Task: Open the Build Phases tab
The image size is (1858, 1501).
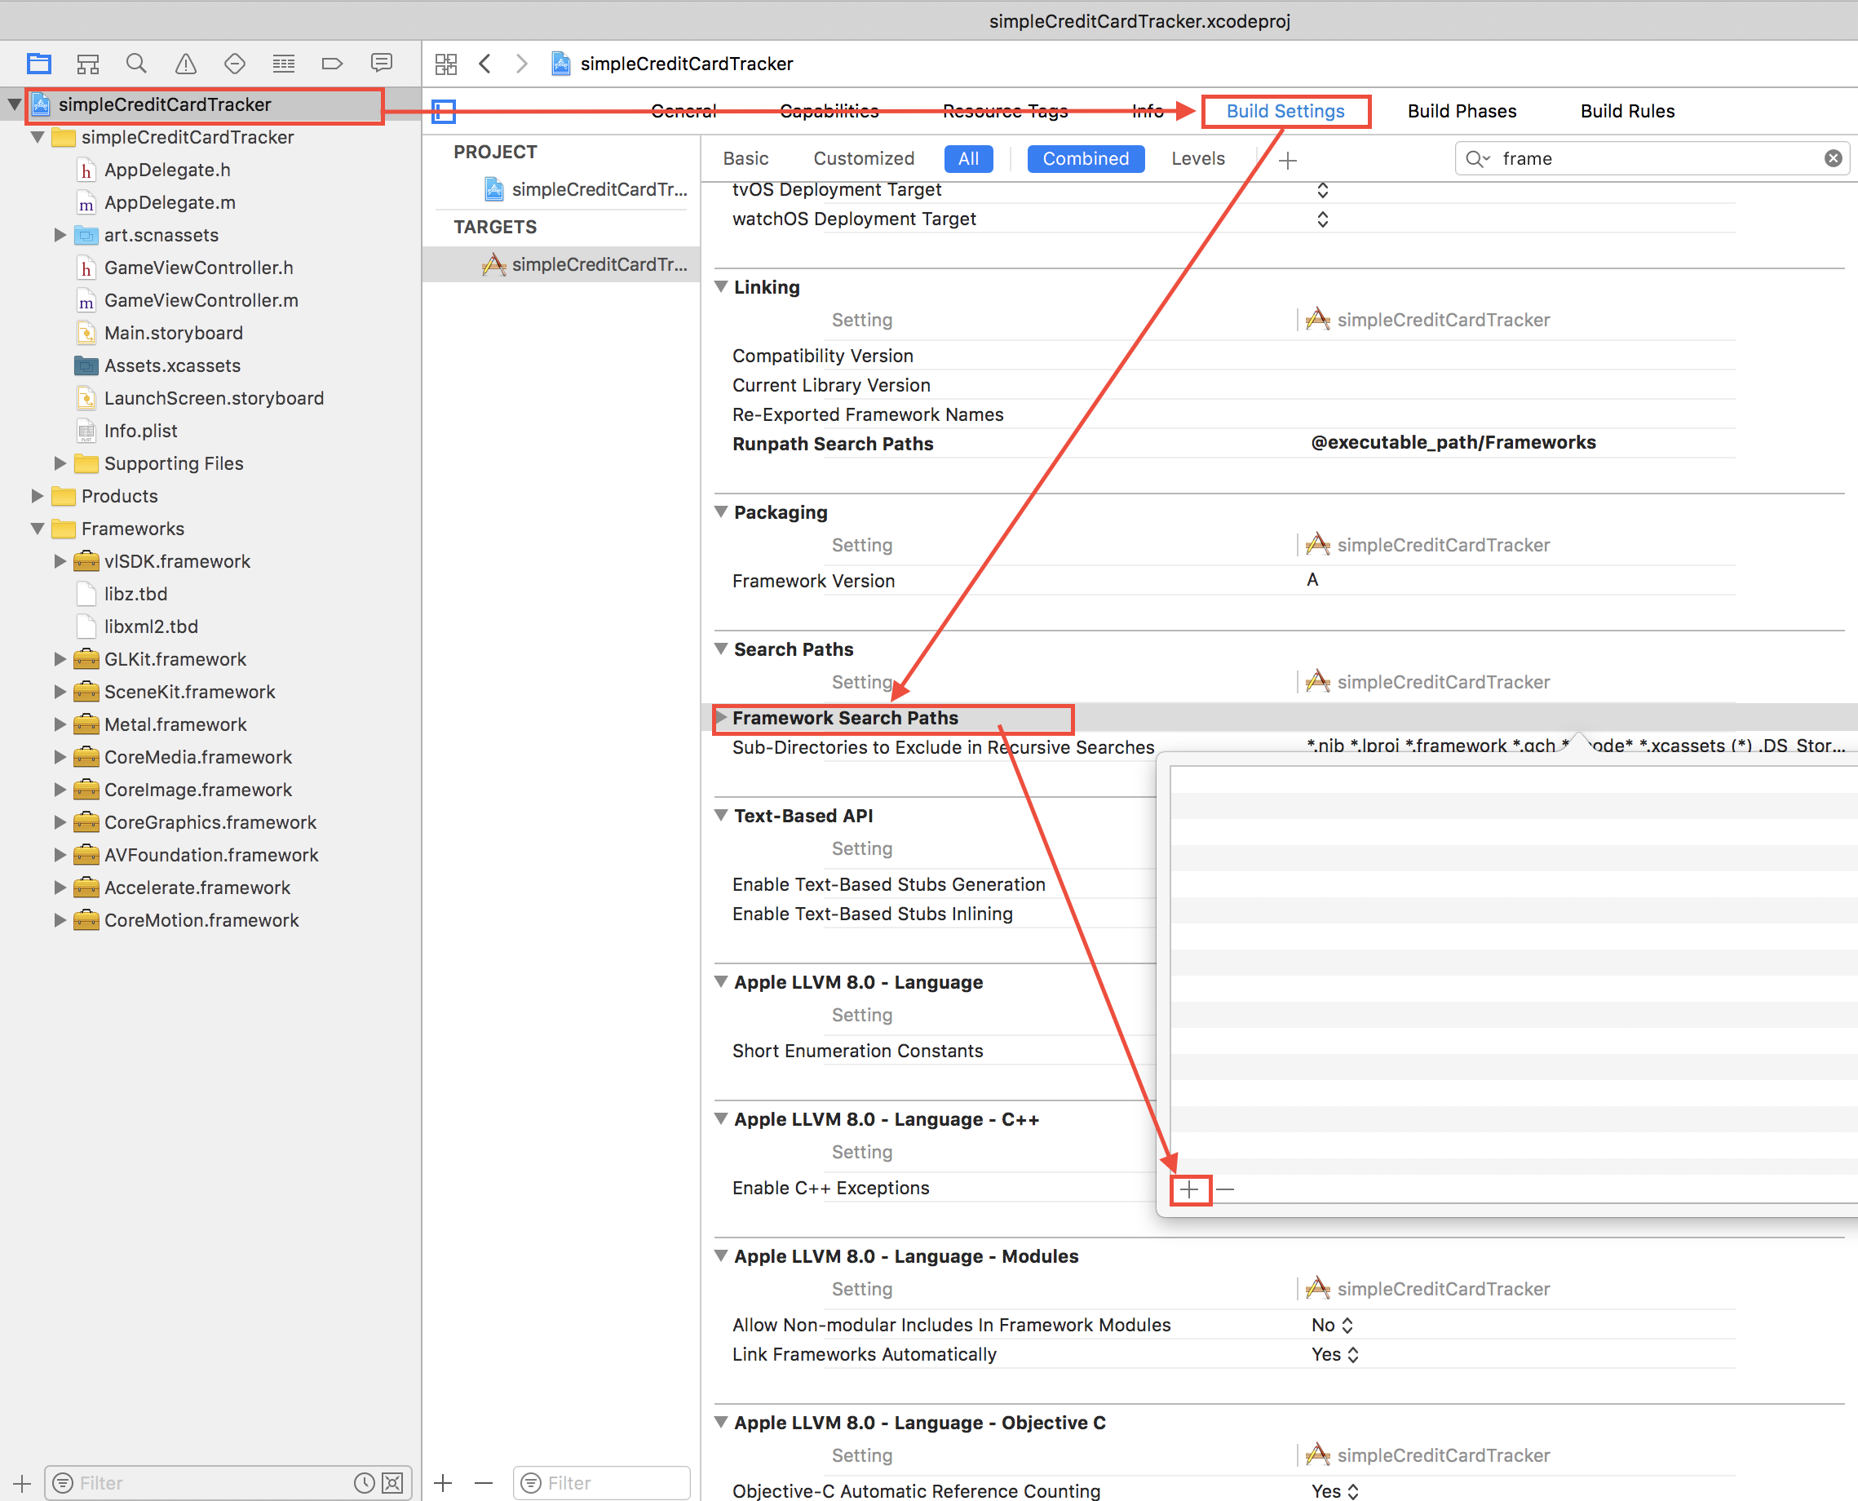Action: coord(1461,111)
